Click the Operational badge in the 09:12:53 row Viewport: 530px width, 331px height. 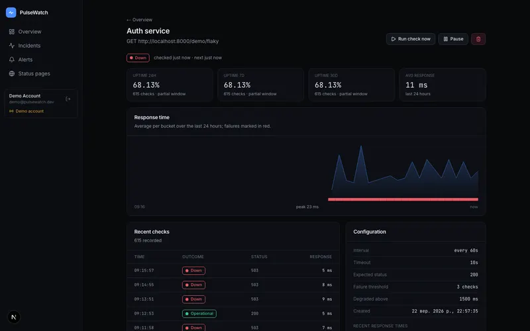199,313
